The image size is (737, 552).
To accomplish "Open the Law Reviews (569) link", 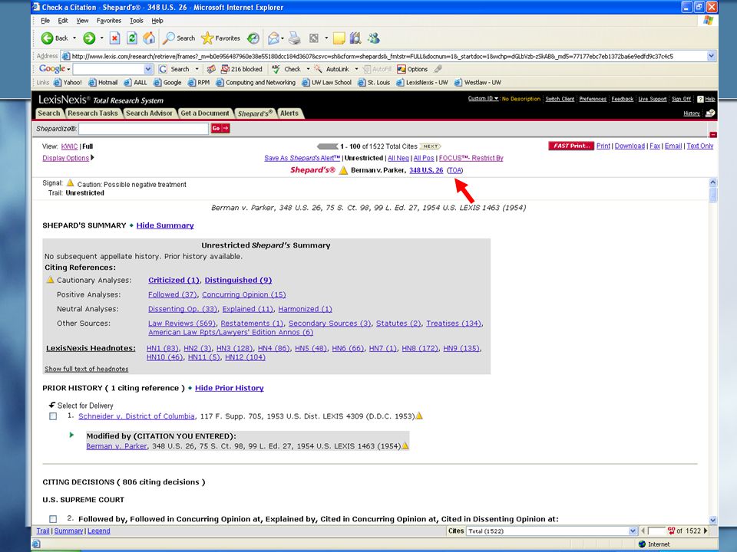I will pyautogui.click(x=182, y=324).
